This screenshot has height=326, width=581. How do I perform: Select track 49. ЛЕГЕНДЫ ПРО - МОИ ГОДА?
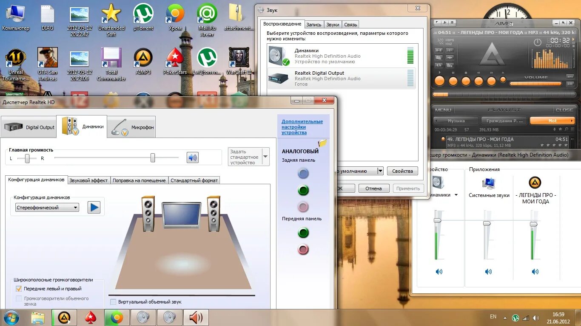507,142
